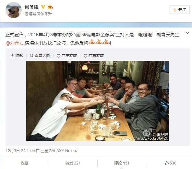Image resolution: width=192 pixels, height=169 pixels.
Task: Click the dog profile avatar
Action: click(14, 10)
